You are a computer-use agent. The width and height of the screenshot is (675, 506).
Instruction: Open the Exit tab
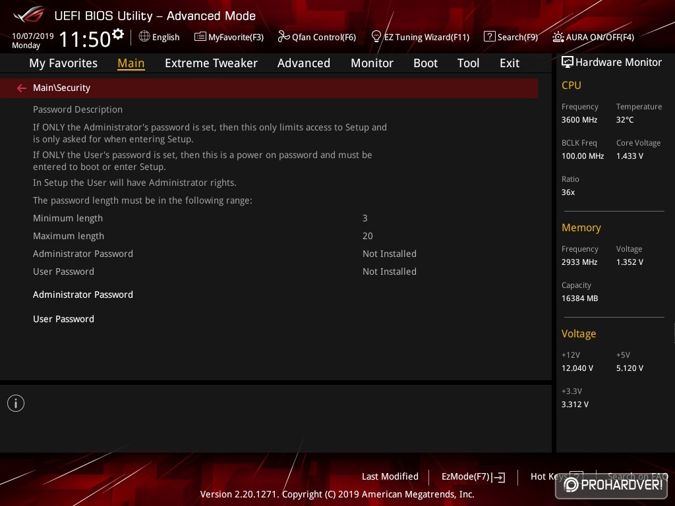510,63
